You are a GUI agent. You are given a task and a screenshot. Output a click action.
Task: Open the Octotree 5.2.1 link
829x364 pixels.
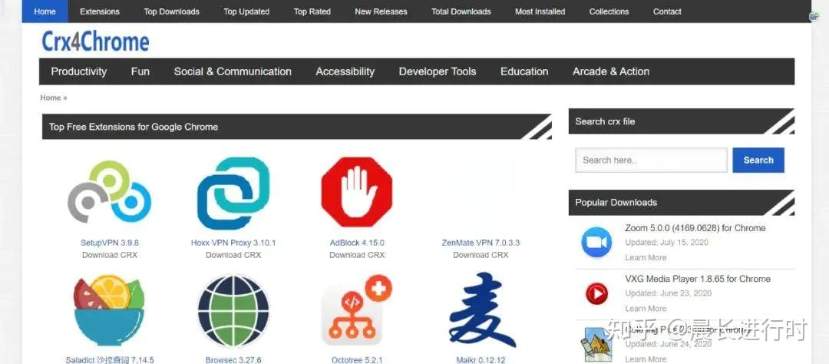(x=357, y=359)
